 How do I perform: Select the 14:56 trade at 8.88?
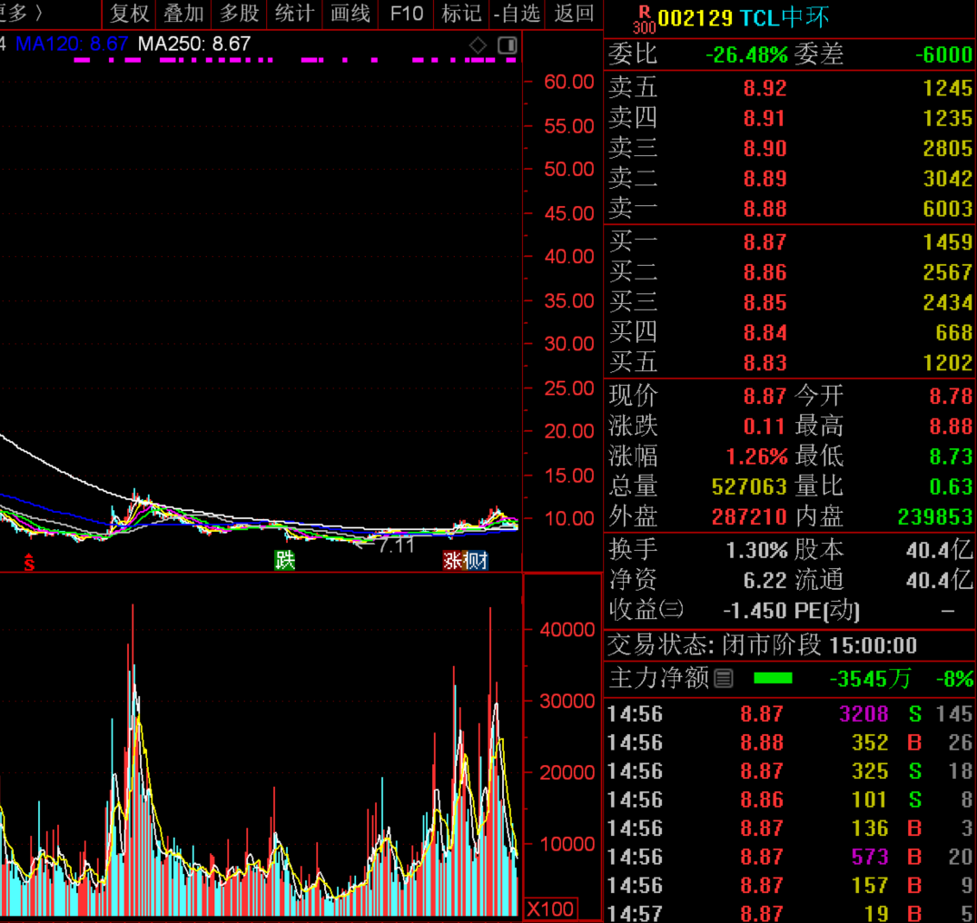789,742
